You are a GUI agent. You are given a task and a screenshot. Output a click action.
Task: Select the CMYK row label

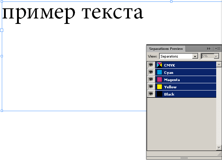169,66
